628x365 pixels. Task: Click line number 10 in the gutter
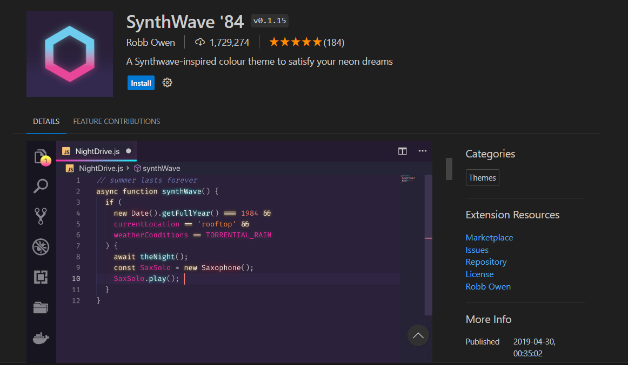[x=76, y=279]
